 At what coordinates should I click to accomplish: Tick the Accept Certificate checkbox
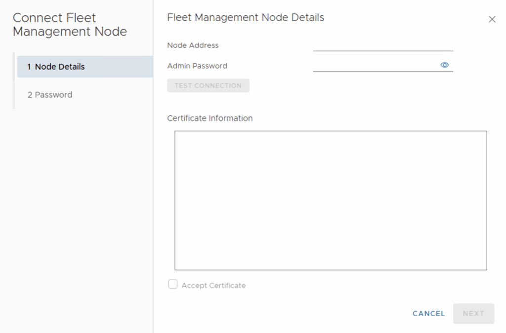coord(172,285)
